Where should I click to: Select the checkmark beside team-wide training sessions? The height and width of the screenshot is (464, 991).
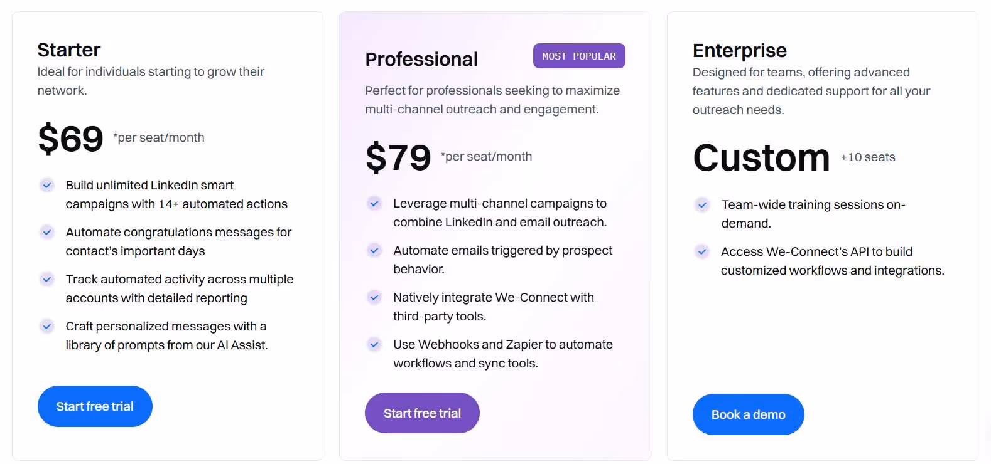tap(702, 204)
